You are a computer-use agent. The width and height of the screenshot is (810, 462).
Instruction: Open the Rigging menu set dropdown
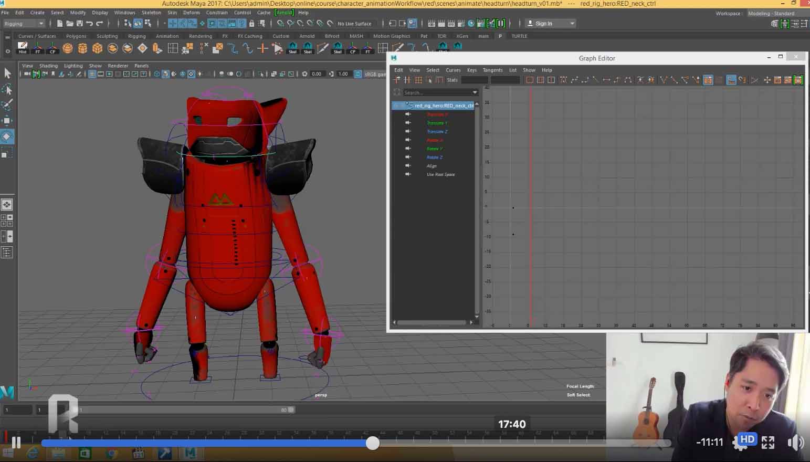click(24, 24)
